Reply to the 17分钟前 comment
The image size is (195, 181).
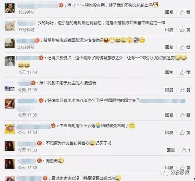[x=169, y=30]
